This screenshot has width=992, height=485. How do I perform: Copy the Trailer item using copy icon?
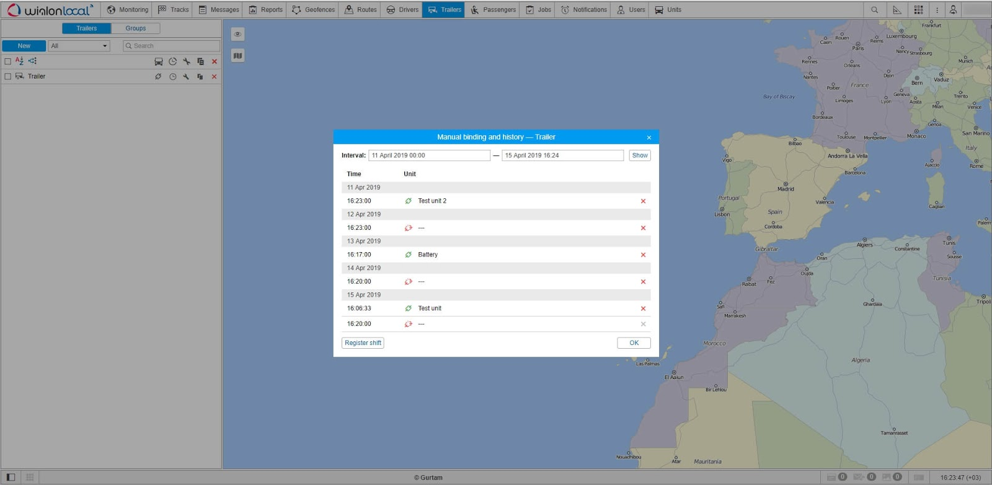pyautogui.click(x=200, y=77)
